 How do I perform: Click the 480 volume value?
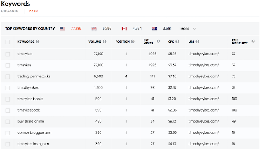point(98,121)
